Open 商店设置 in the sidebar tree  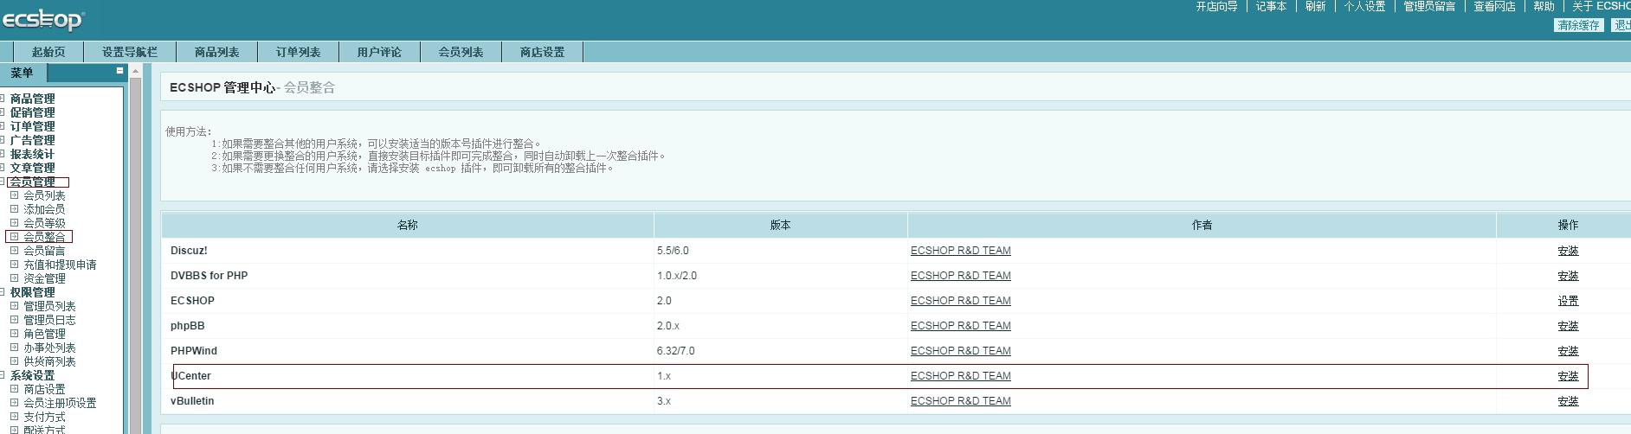(x=44, y=389)
